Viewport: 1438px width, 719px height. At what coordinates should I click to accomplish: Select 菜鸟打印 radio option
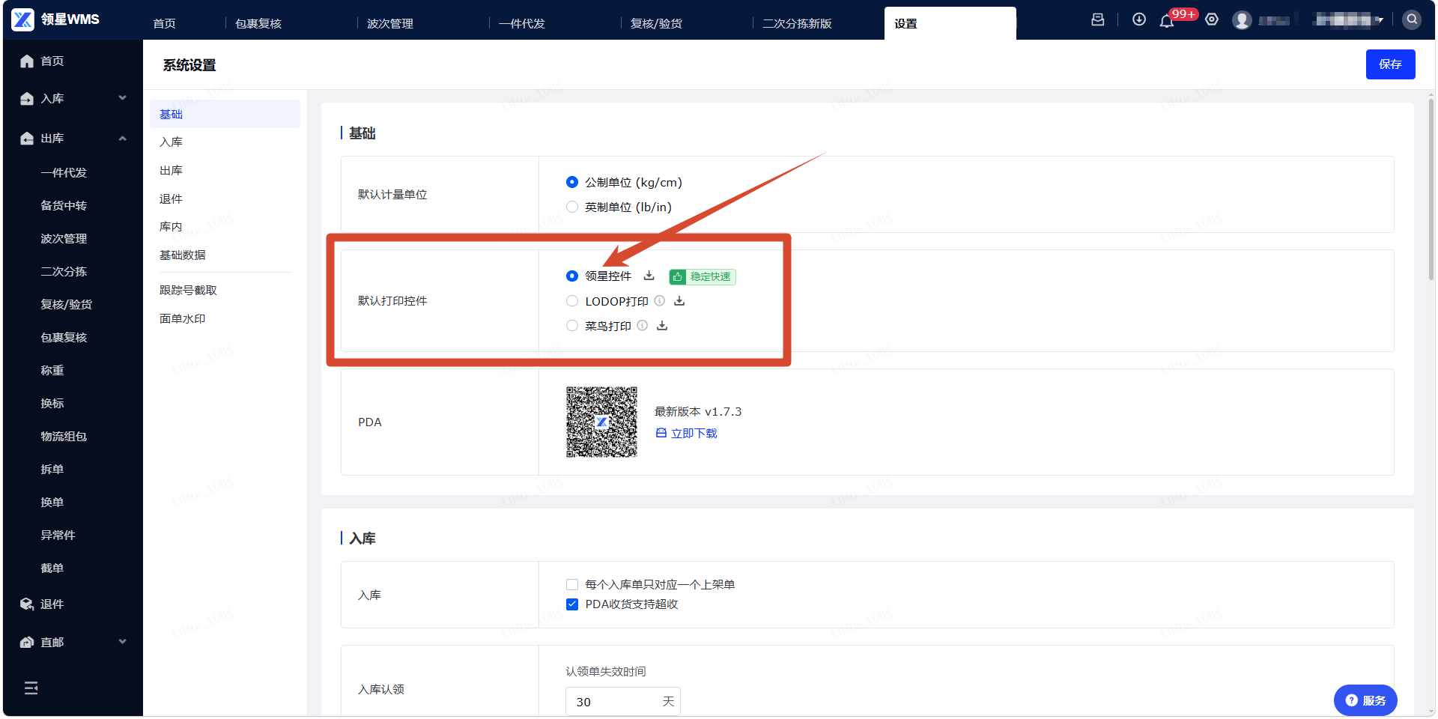[x=572, y=326]
